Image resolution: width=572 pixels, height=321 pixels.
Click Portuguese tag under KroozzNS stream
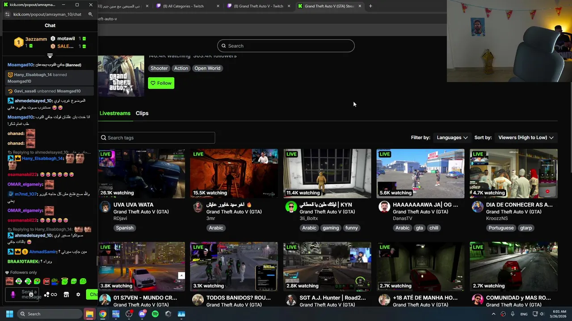(x=501, y=228)
